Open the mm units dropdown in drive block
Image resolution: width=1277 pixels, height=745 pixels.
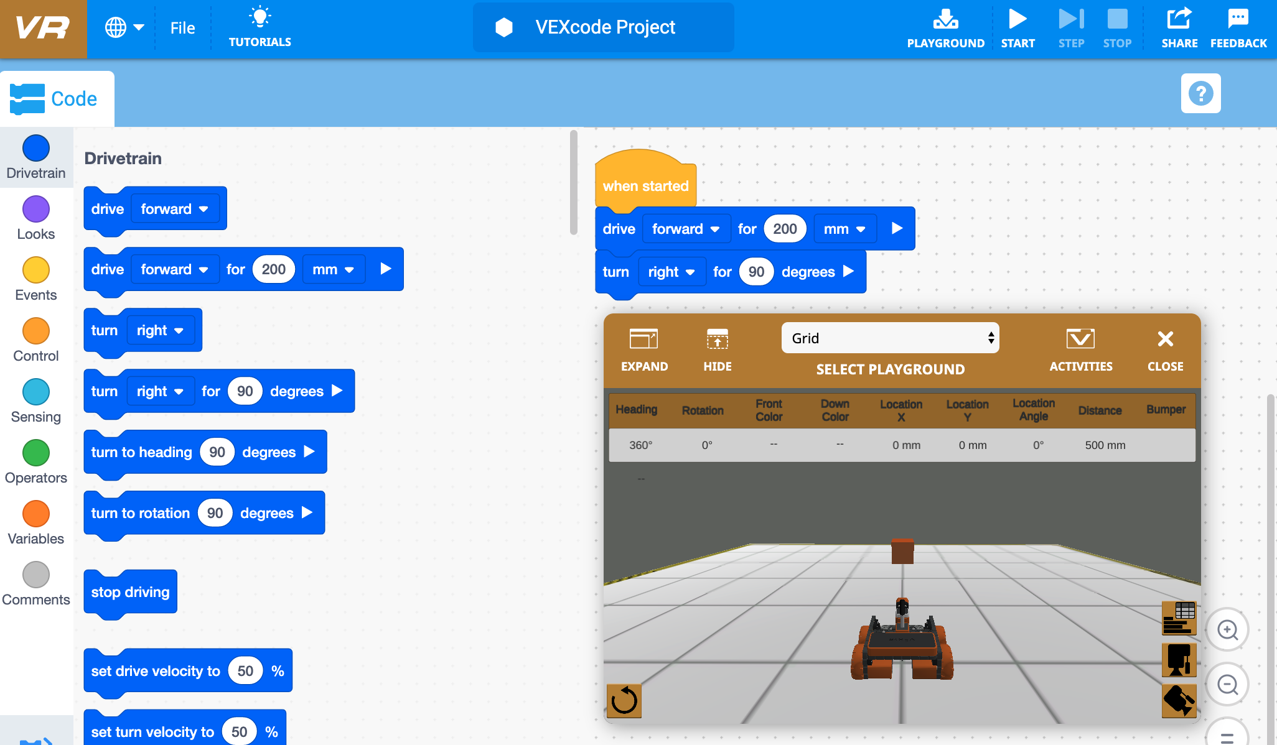click(845, 228)
